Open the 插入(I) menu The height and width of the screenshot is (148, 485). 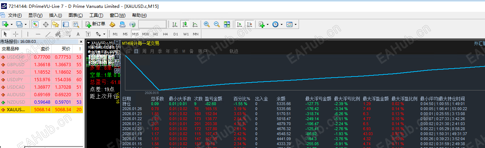pos(55,15)
